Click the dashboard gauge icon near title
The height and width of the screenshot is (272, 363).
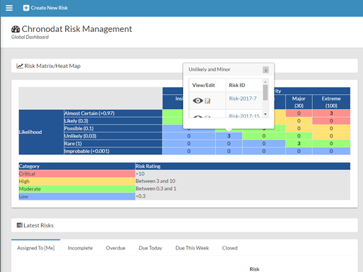(x=16, y=29)
